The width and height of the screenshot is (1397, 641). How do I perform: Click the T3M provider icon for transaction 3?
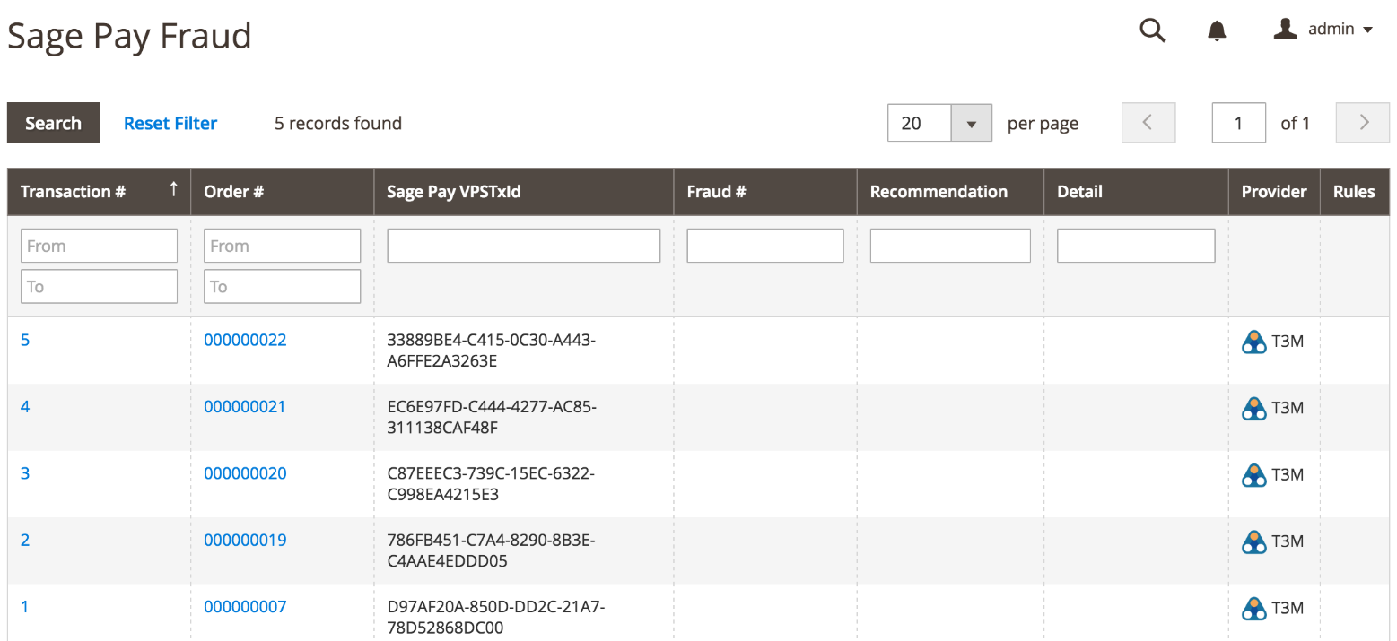click(1253, 474)
